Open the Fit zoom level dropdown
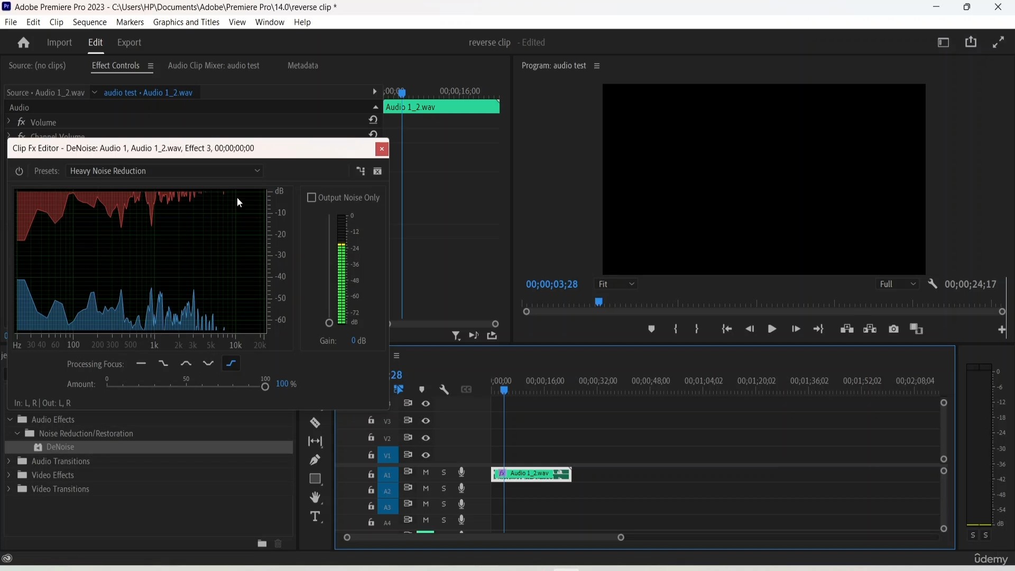Viewport: 1015px width, 571px height. [x=617, y=285]
